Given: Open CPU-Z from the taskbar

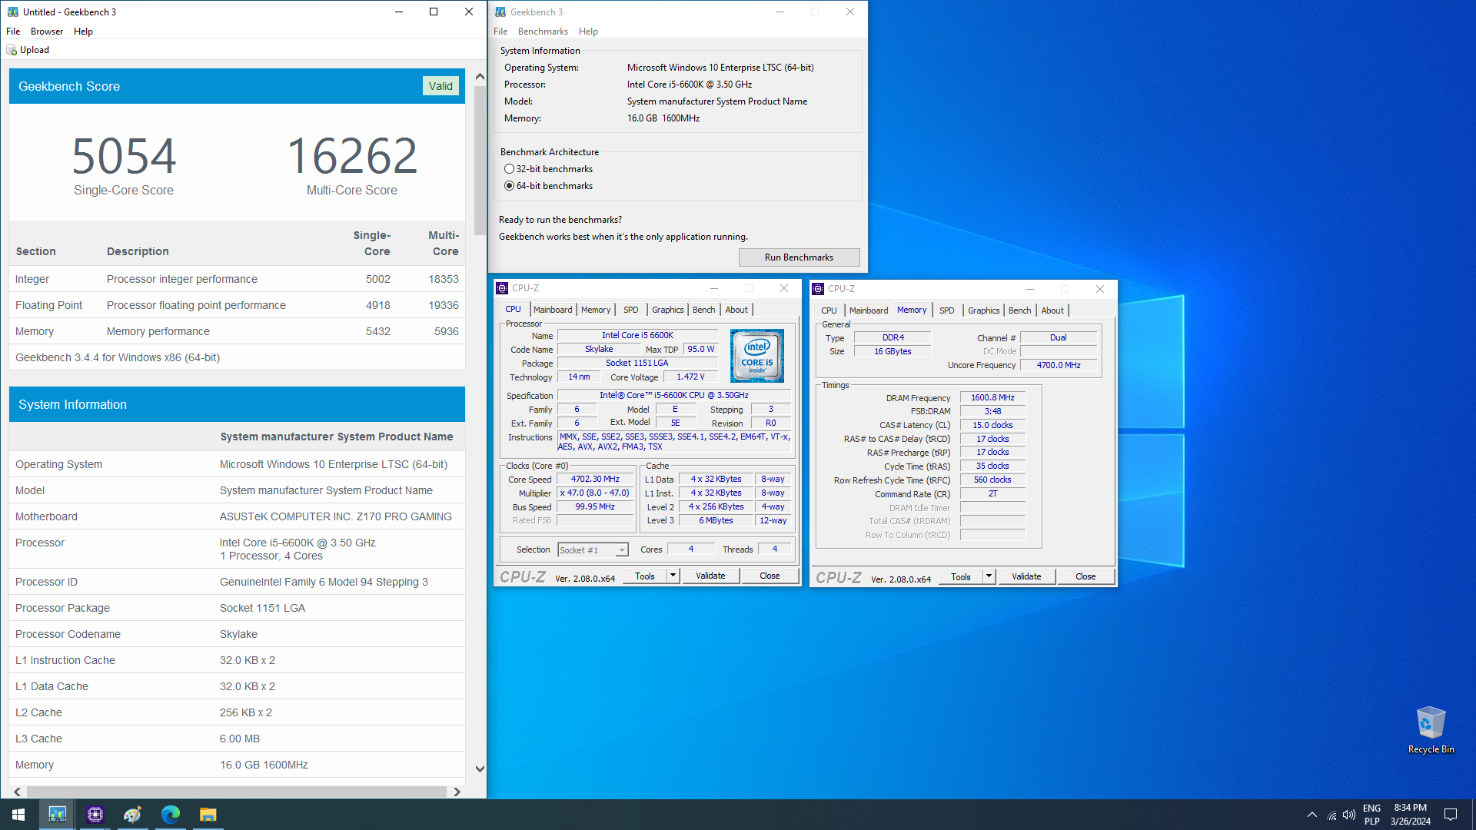Looking at the screenshot, I should pos(95,815).
